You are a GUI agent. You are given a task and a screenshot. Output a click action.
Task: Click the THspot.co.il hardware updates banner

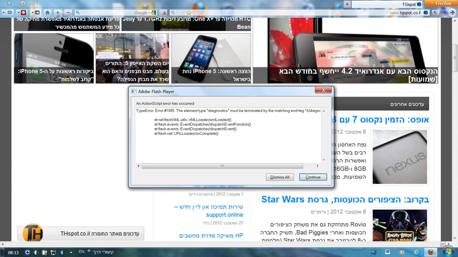[x=81, y=234]
